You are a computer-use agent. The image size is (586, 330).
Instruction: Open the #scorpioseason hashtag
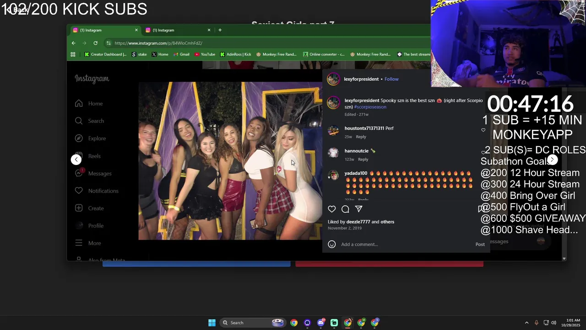click(x=370, y=107)
